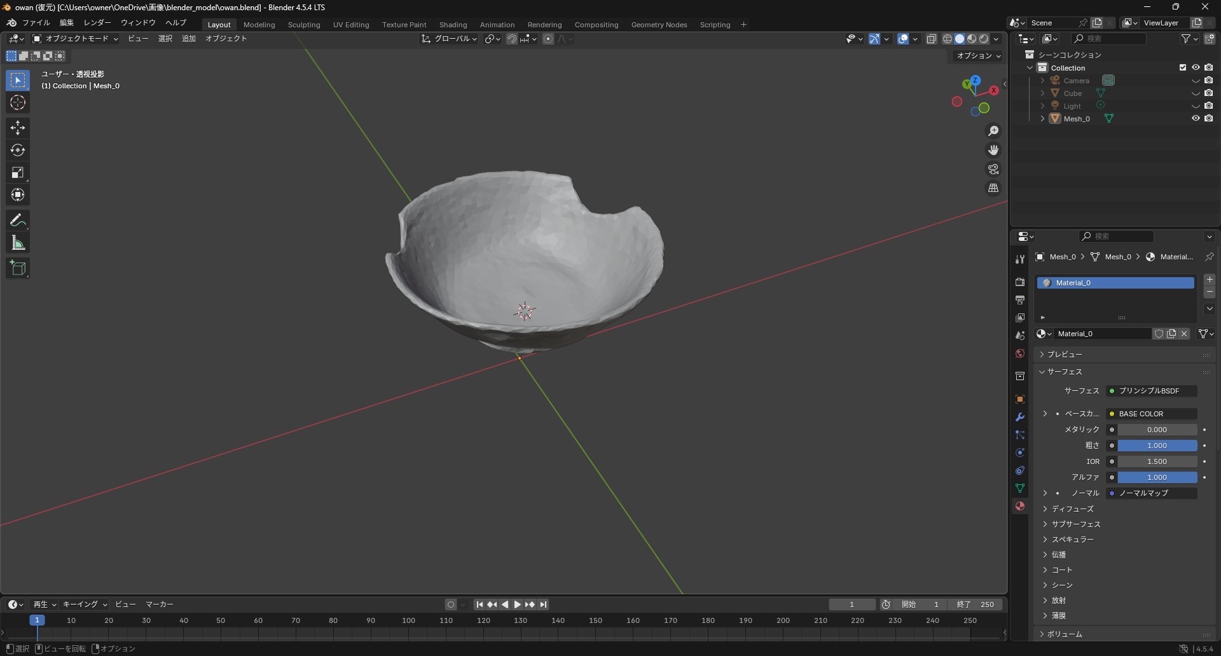Open the ファイル menu
The height and width of the screenshot is (656, 1221).
(x=36, y=23)
